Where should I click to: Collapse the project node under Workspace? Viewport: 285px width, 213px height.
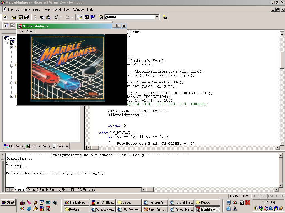tap(6, 43)
